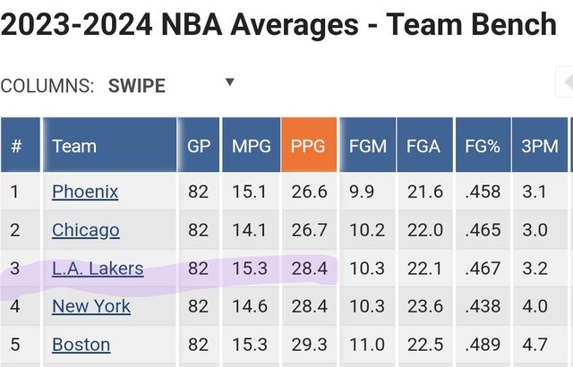Click the L.A. Lakers team link
This screenshot has height=367, width=573.
(x=98, y=269)
